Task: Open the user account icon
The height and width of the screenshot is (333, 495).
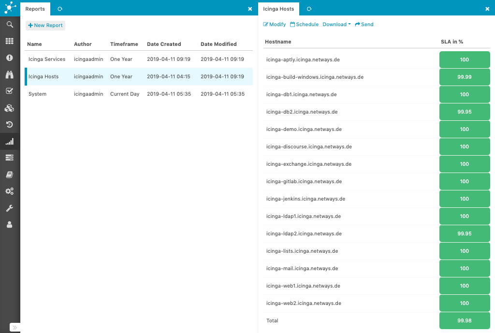Action: tap(10, 224)
